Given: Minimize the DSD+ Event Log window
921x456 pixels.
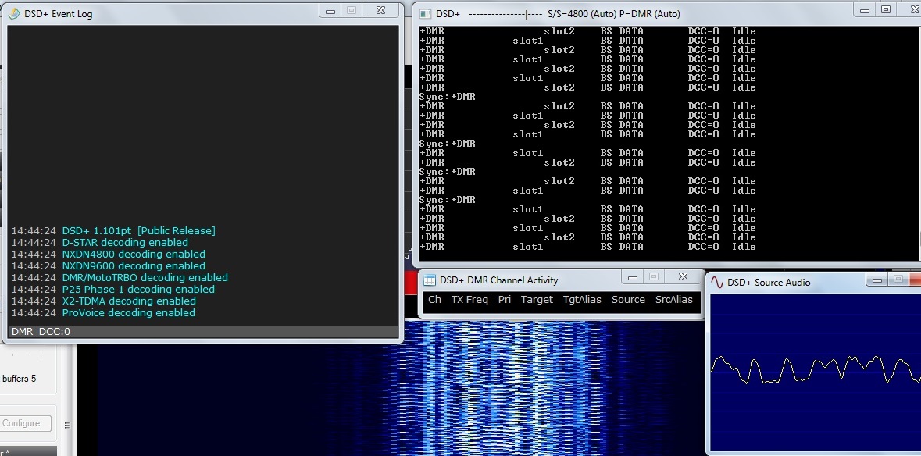Looking at the screenshot, I should click(x=330, y=11).
